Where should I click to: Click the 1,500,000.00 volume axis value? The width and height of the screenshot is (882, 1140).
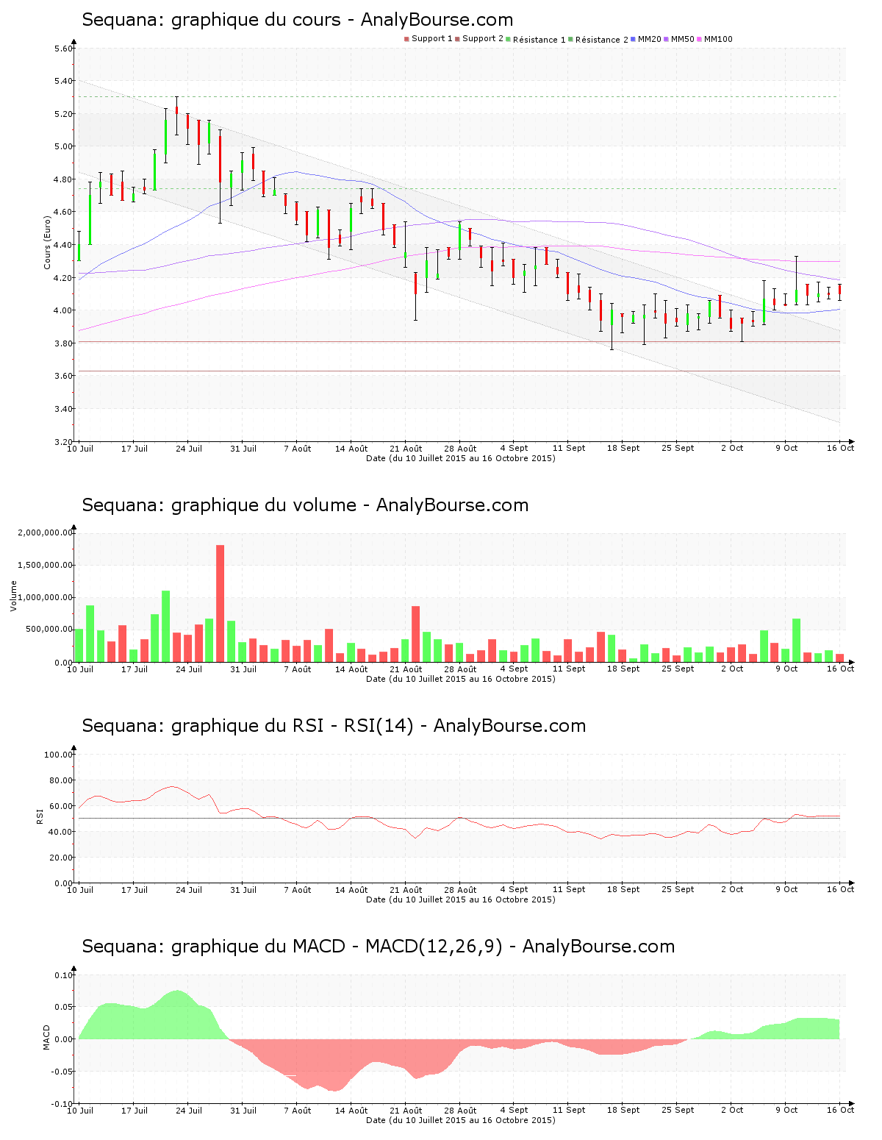[x=46, y=565]
